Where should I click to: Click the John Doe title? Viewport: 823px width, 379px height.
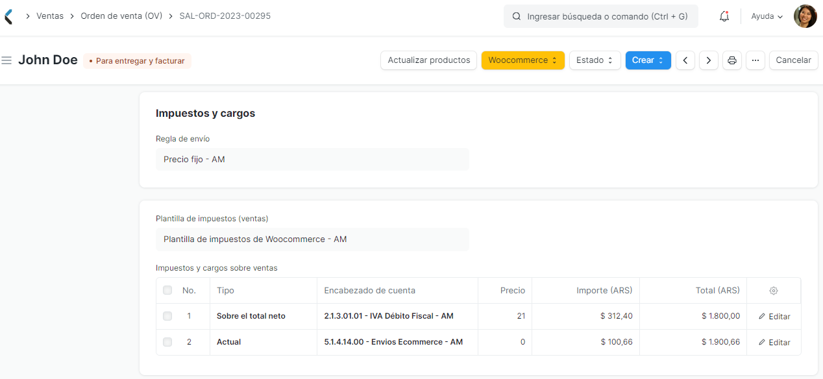pos(48,60)
